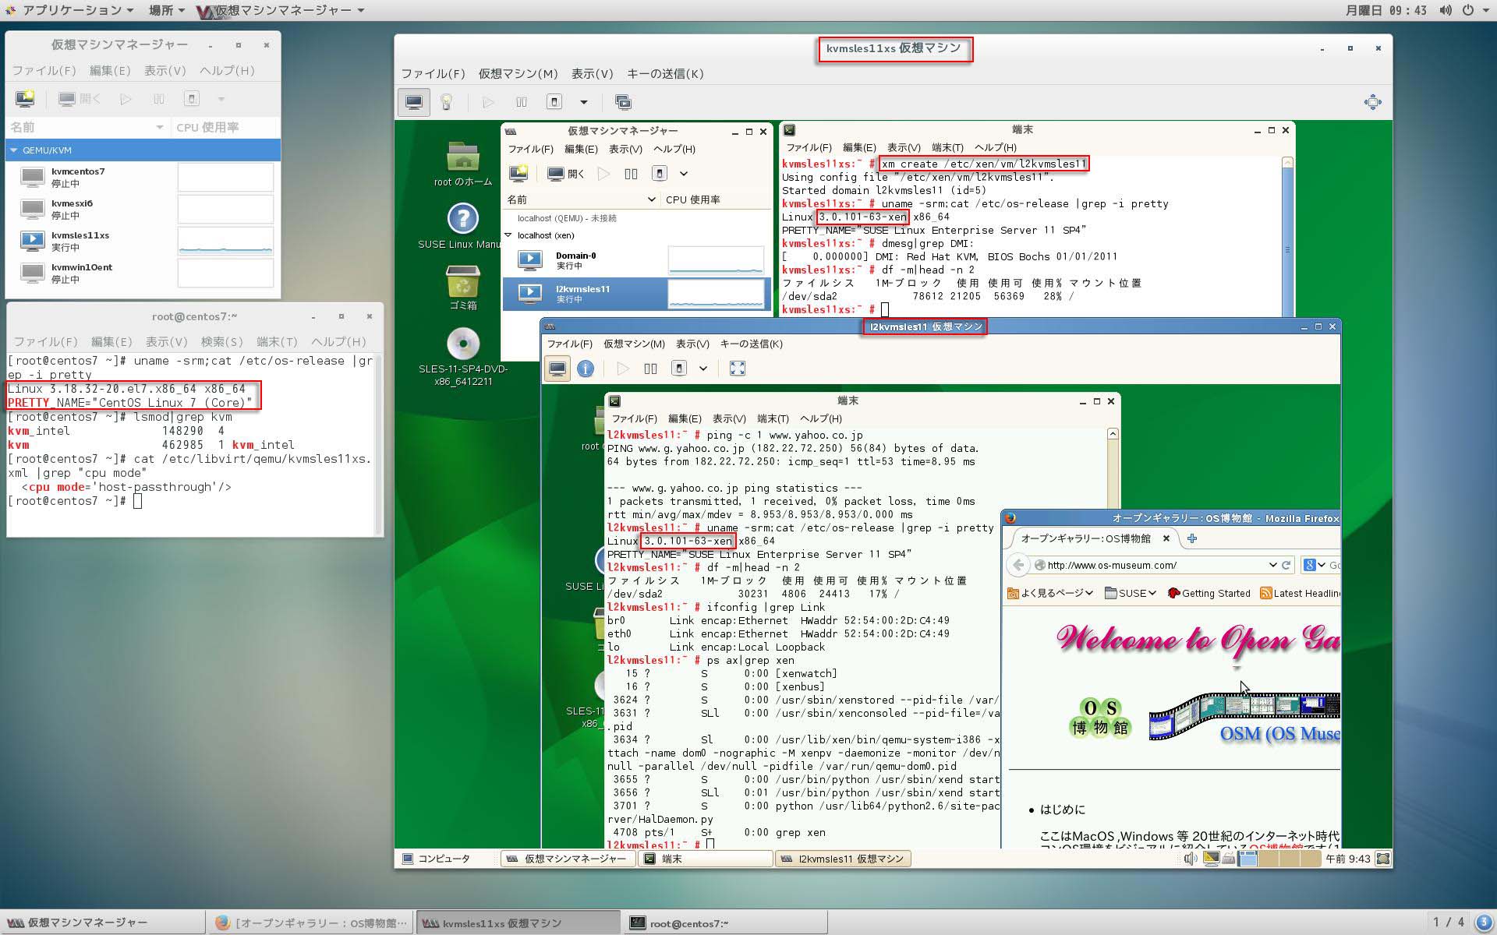Click the volume icon in top panel
This screenshot has height=935, width=1497.
1446,10
